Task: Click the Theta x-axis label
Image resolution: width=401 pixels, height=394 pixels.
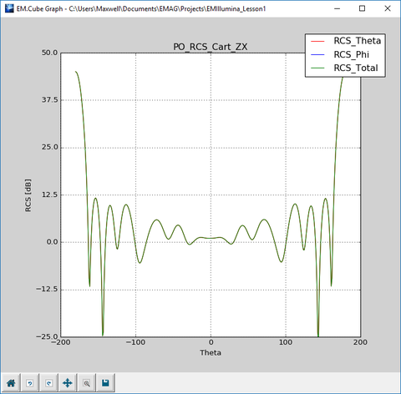Action: click(x=211, y=352)
